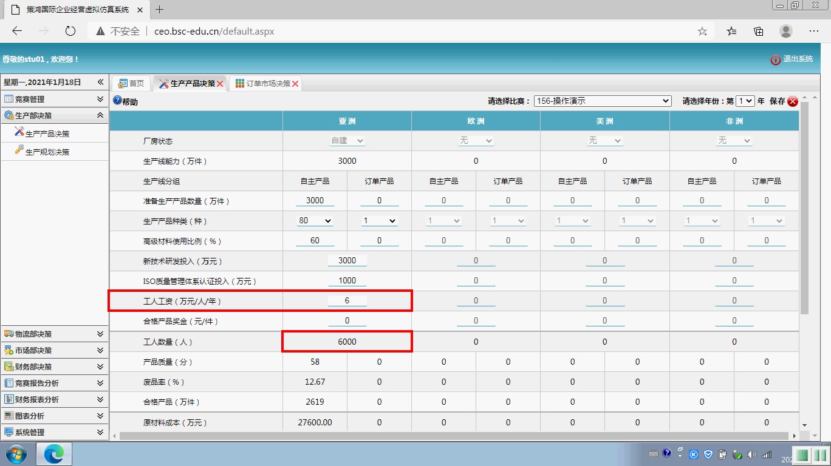Click the browser back arrow
This screenshot has width=831, height=466.
tap(17, 31)
